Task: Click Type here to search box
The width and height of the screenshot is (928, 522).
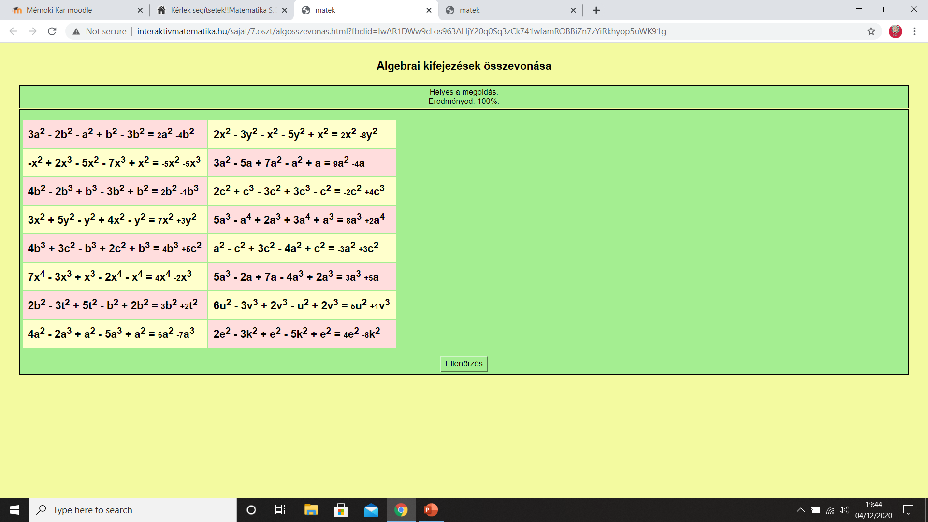Action: (133, 510)
